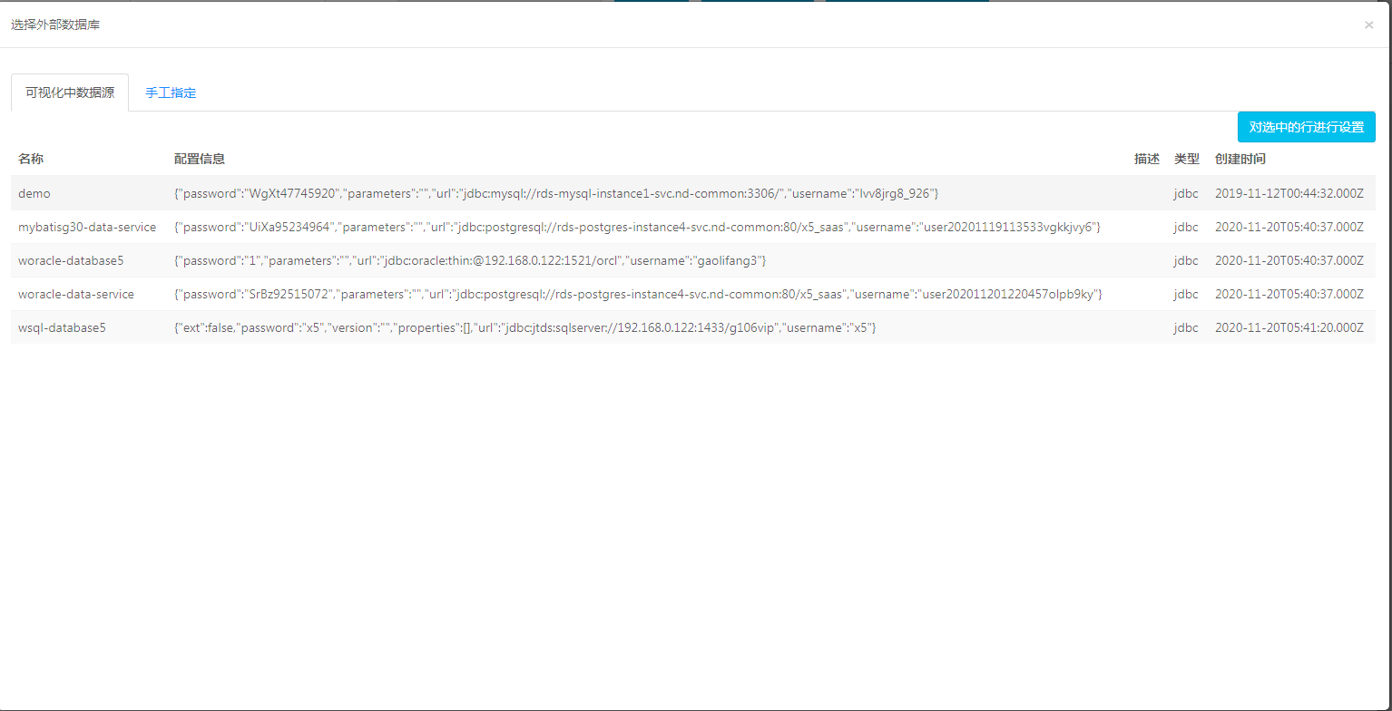Click the sqlserver jtds config text

tap(525, 327)
